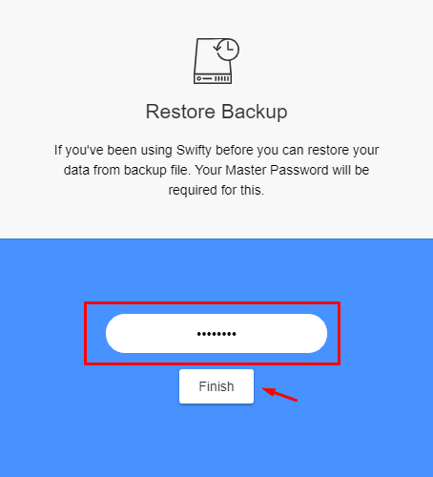Click the grey blank area above the drive icon
Screen dimensions: 433x477
(216, 17)
